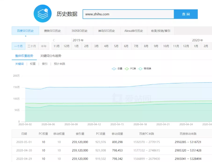This screenshot has height=163, width=212.
Task: Select 11月 before 2019 in month timeline
Action: (57, 46)
